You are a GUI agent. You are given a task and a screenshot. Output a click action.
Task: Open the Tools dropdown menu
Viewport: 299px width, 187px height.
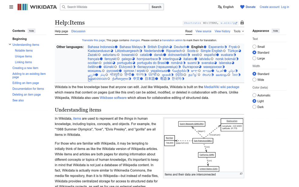(x=239, y=31)
